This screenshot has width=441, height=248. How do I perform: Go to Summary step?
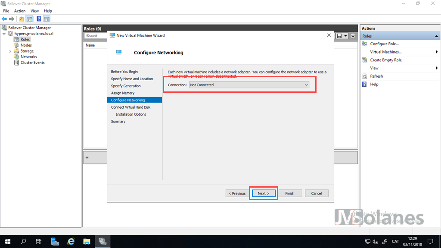(118, 121)
